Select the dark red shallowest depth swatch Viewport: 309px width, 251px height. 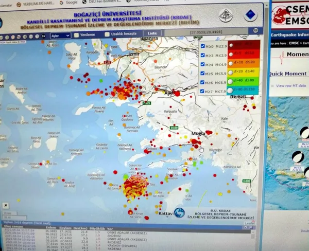click(244, 45)
